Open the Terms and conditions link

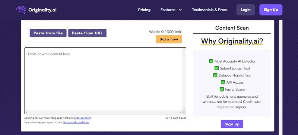click(x=76, y=122)
